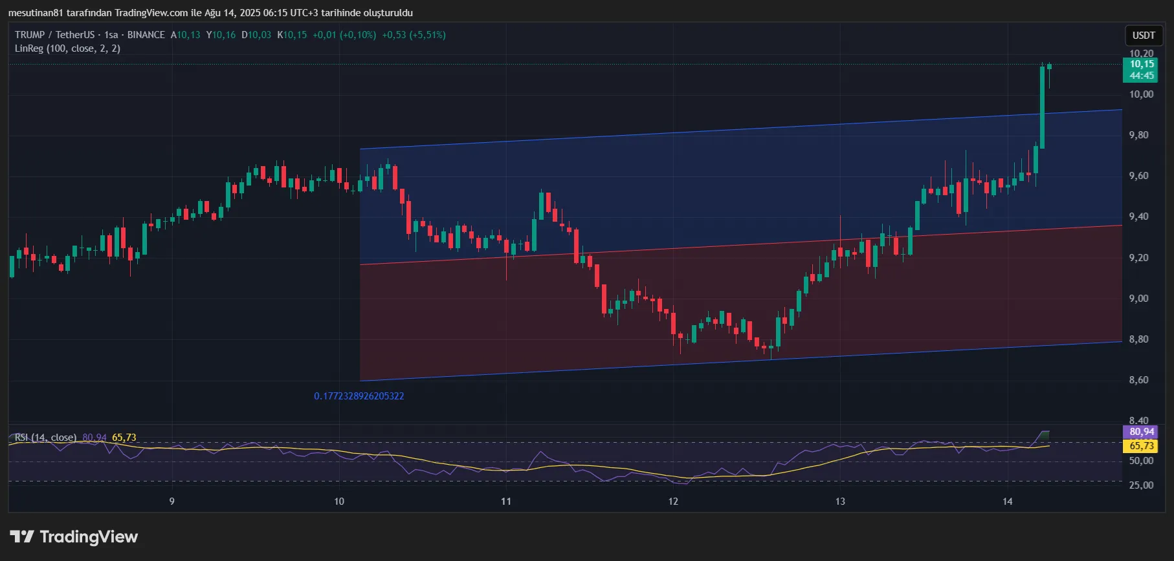Click the date label 12 on the time axis
The image size is (1174, 561).
[x=673, y=502]
